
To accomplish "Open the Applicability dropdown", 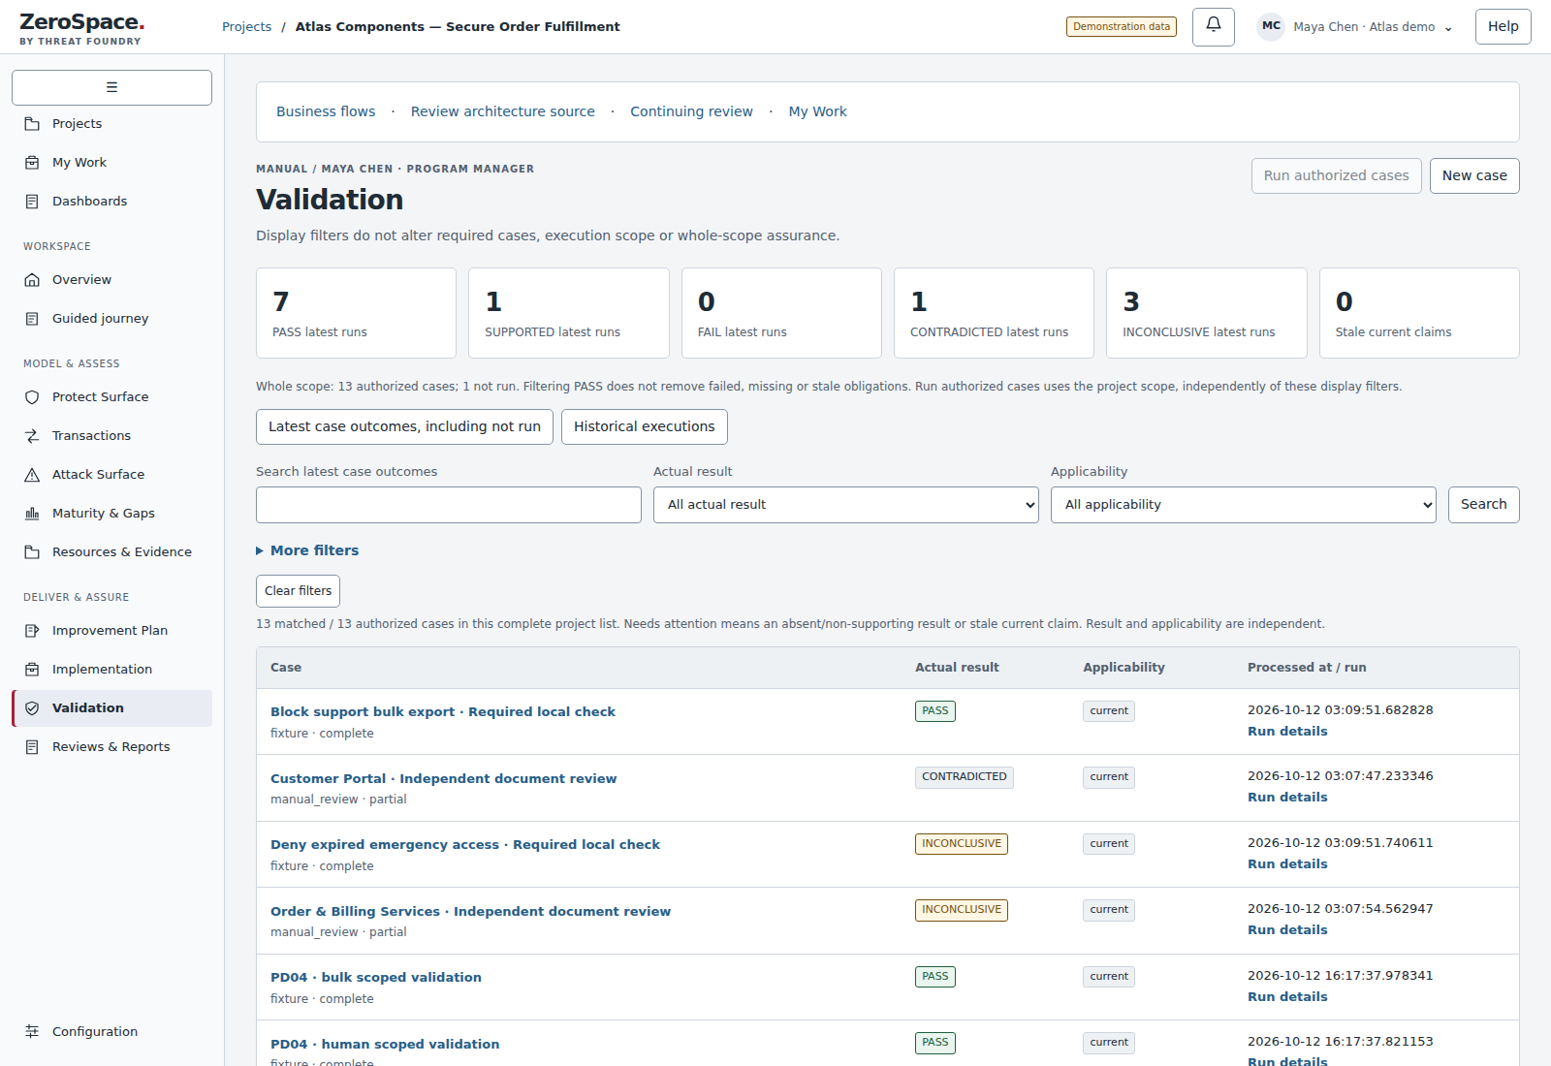I will point(1243,505).
